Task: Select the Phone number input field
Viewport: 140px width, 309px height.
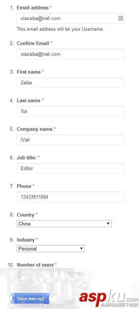Action: click(x=70, y=197)
